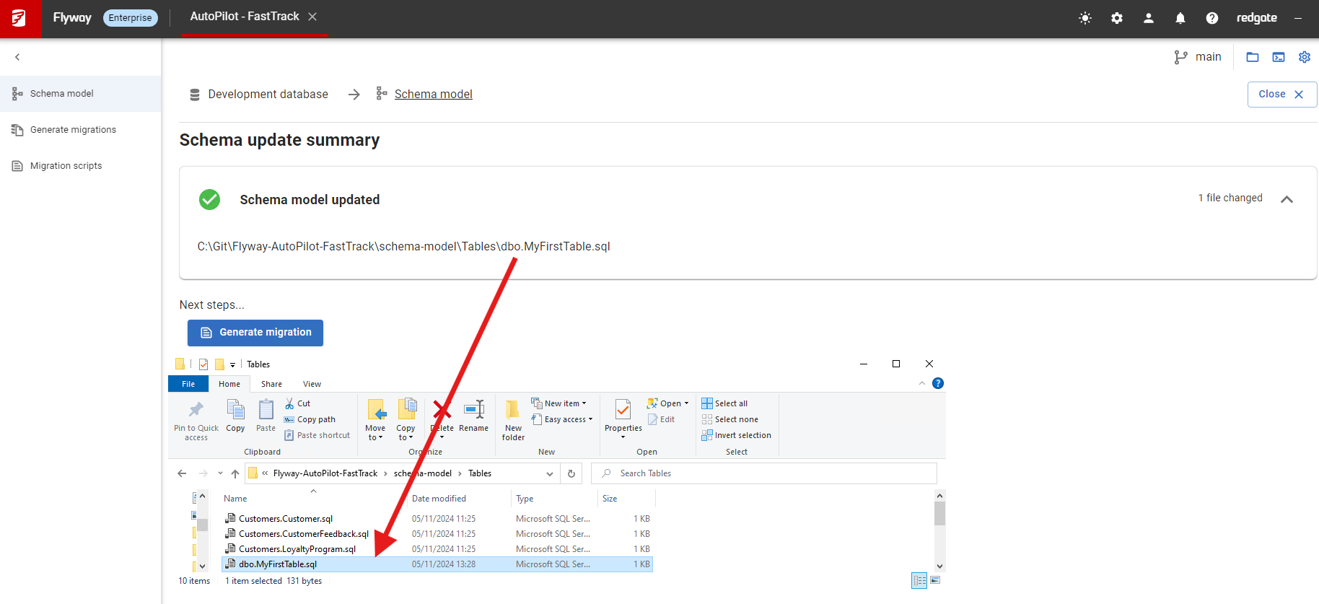This screenshot has height=604, width=1319.
Task: Toggle the light/dark theme sun icon
Action: click(x=1084, y=18)
